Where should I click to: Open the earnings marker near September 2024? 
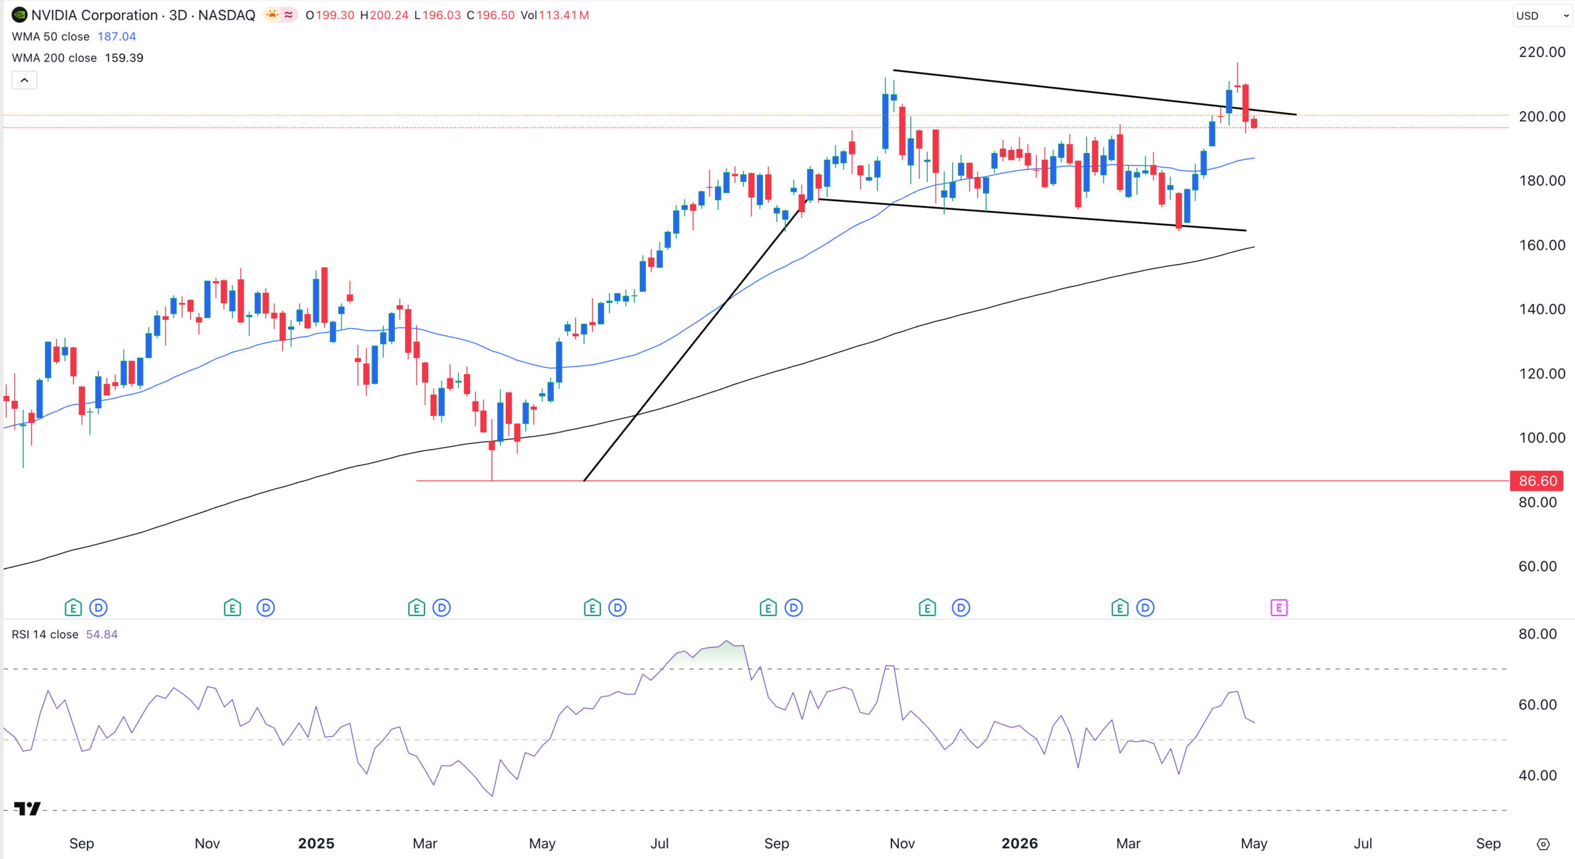[73, 608]
